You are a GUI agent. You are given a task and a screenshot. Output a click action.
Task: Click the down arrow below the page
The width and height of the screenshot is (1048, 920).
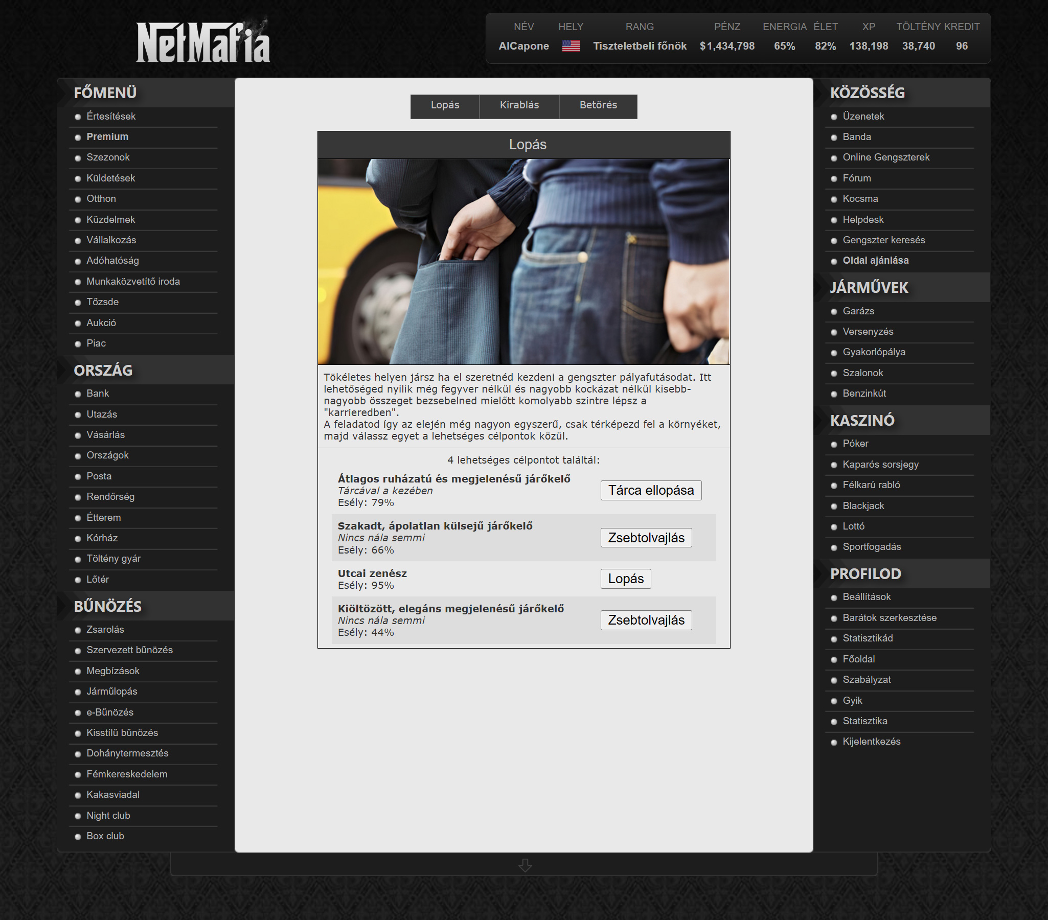[x=525, y=865]
